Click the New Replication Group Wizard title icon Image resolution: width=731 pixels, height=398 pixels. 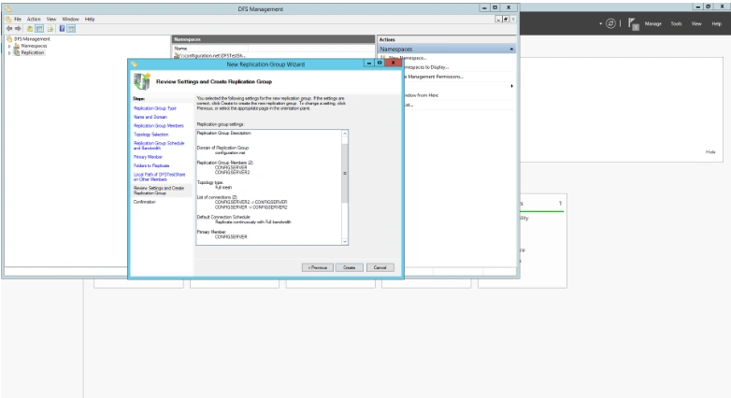point(135,64)
